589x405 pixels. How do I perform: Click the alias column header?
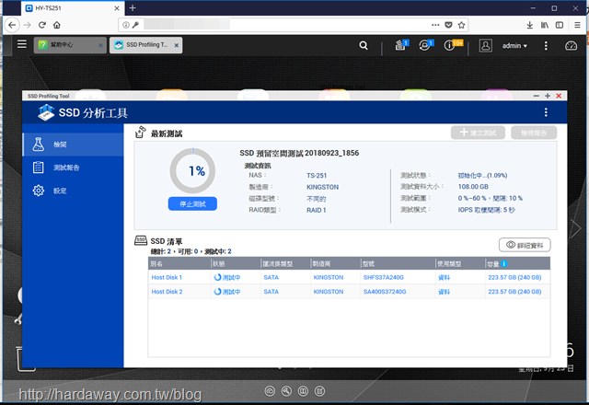pyautogui.click(x=179, y=264)
